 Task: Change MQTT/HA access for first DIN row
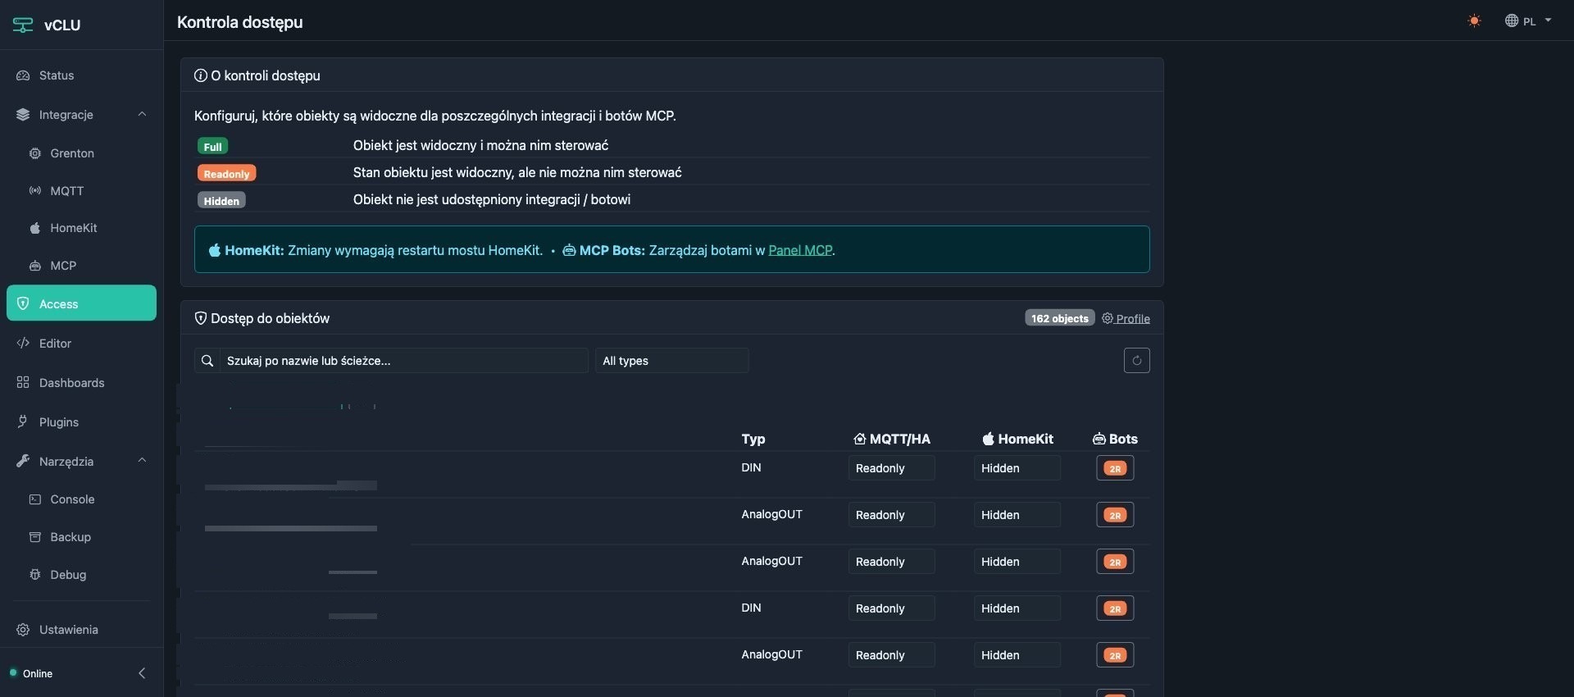pos(891,468)
